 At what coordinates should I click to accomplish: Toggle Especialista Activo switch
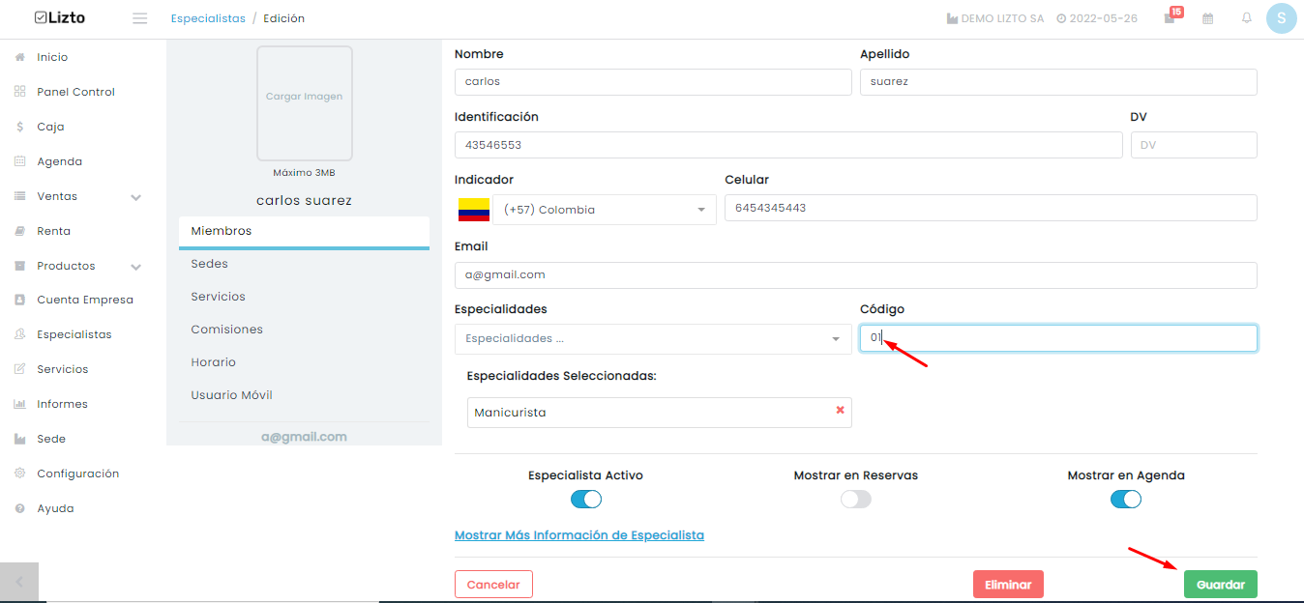(x=586, y=499)
